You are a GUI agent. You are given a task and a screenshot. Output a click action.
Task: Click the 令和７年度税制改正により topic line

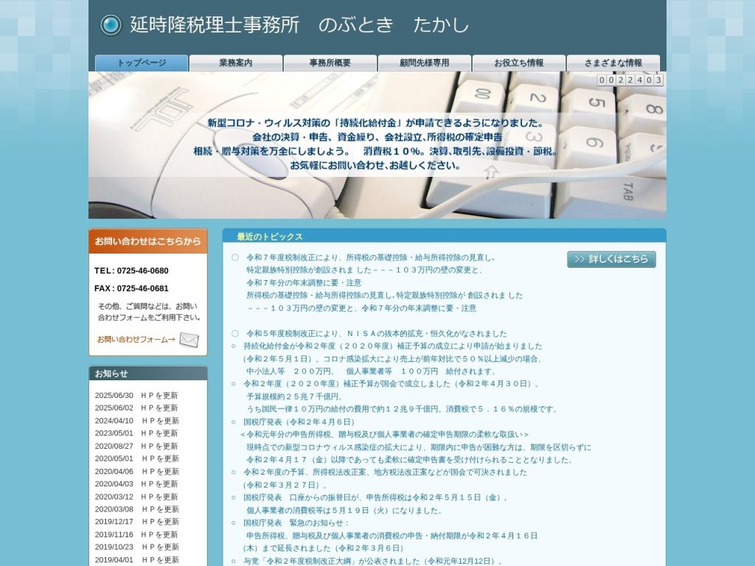tap(371, 258)
